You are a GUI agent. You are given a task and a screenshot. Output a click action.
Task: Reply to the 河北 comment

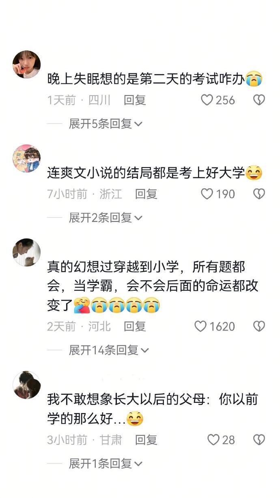(135, 326)
